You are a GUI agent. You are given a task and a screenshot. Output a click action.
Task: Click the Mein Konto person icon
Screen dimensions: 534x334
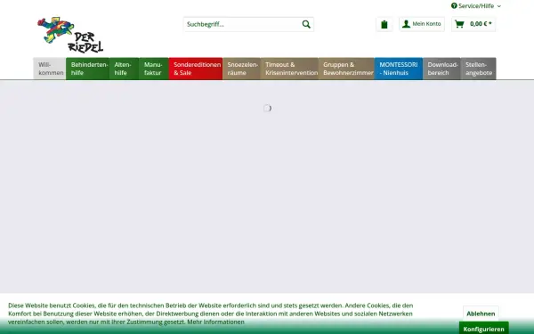coord(406,24)
